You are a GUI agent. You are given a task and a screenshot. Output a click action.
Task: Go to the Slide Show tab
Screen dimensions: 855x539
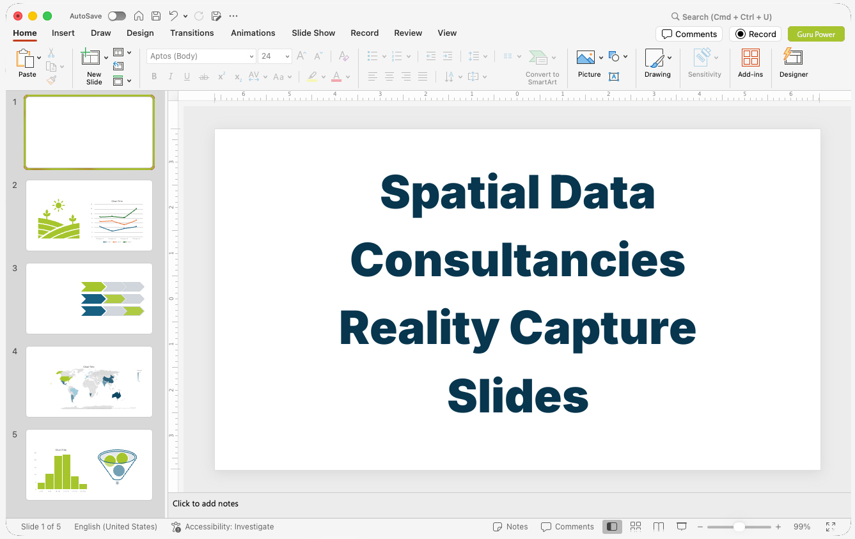(313, 33)
